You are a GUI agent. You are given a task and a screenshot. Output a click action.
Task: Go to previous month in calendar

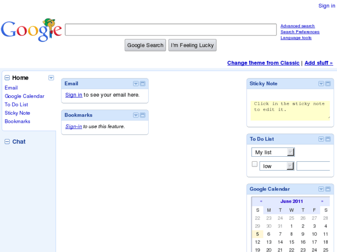click(261, 201)
